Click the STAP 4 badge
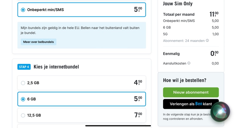235x128 pixels. pos(24,67)
